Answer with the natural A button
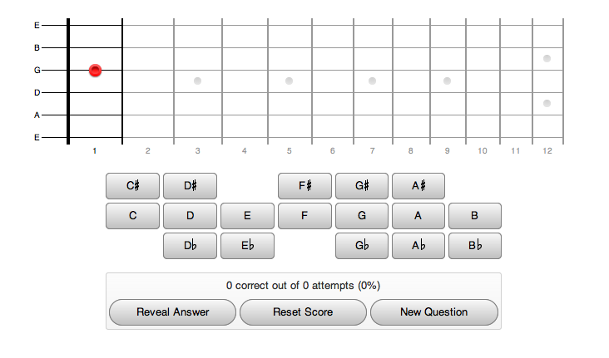 418,216
